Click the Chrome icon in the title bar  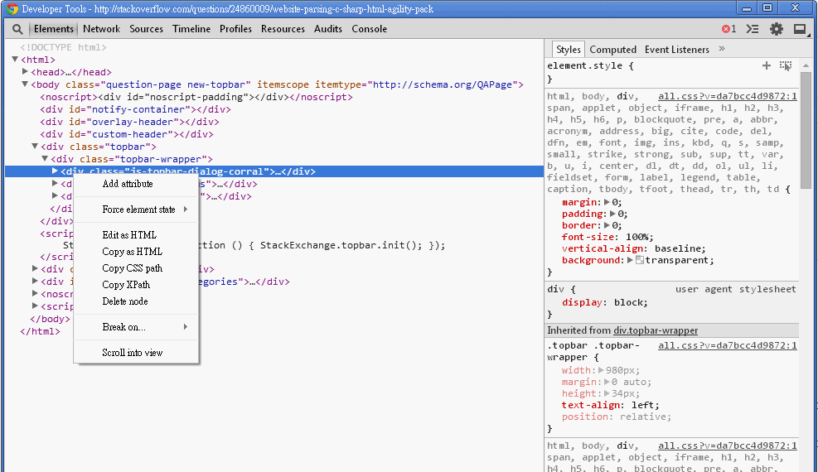click(x=12, y=8)
